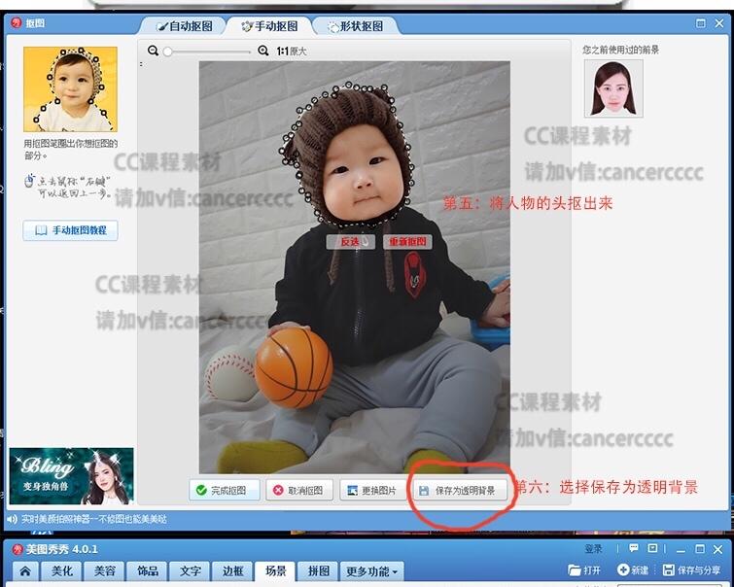Open the 美容 tab in main window
734x587 pixels.
104,571
